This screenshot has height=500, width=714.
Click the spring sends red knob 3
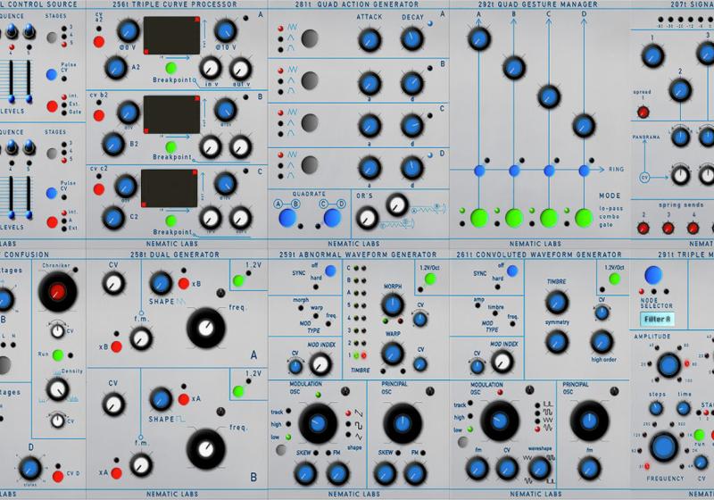(x=668, y=228)
